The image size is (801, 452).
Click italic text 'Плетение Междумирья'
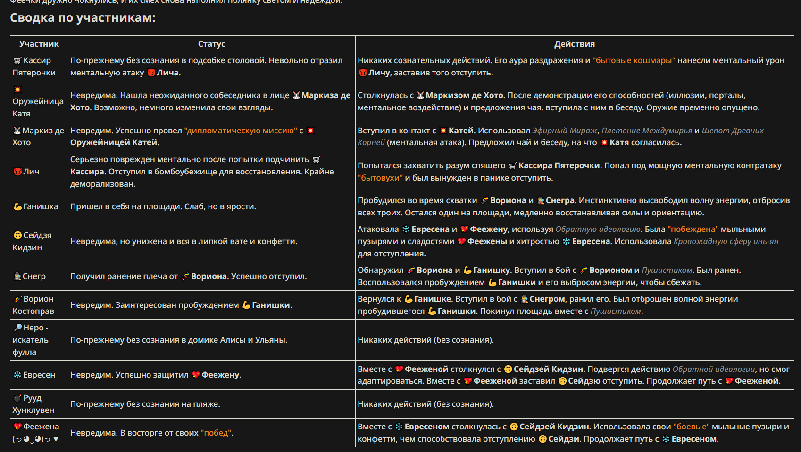647,131
